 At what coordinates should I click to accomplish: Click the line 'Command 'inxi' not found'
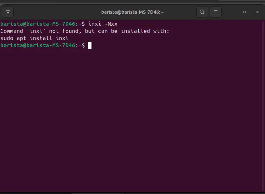tap(41, 31)
